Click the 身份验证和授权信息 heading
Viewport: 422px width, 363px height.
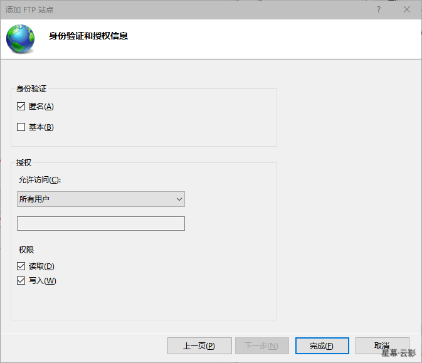(x=88, y=36)
